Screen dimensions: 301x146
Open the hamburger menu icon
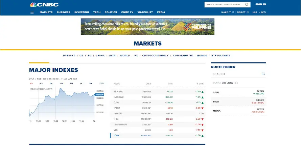coord(32,12)
